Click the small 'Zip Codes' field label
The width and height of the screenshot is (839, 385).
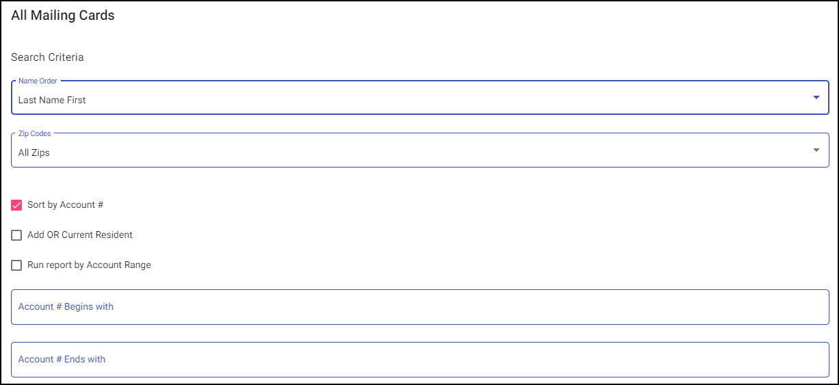coord(35,133)
